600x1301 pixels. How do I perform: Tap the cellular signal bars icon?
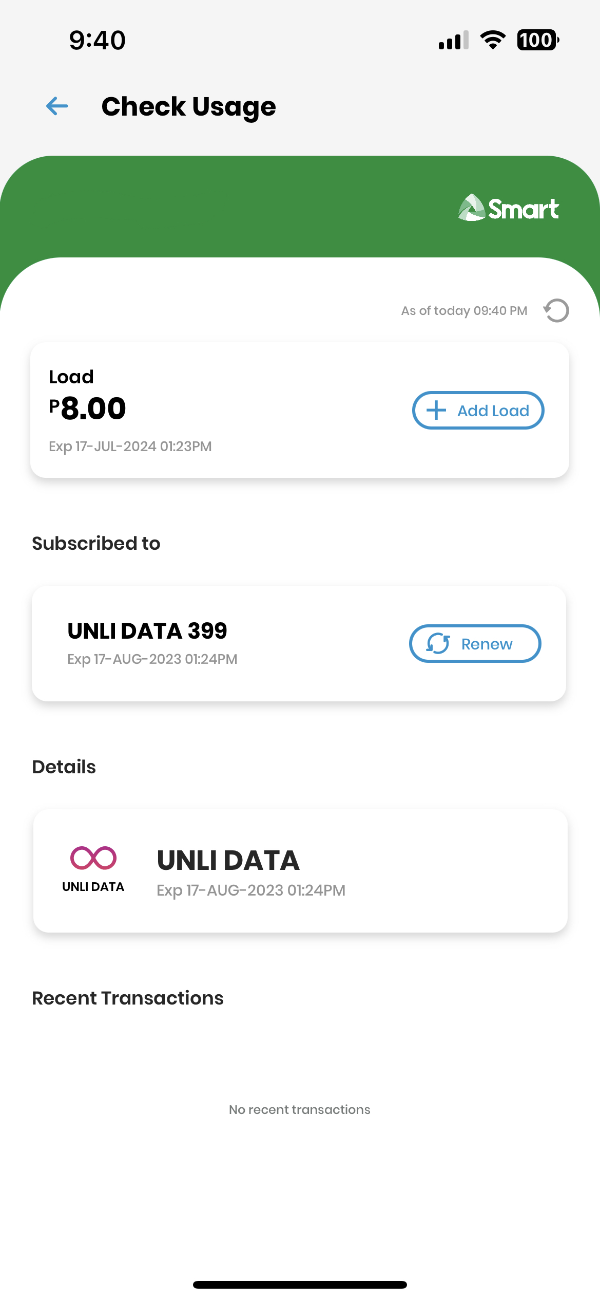pos(453,40)
